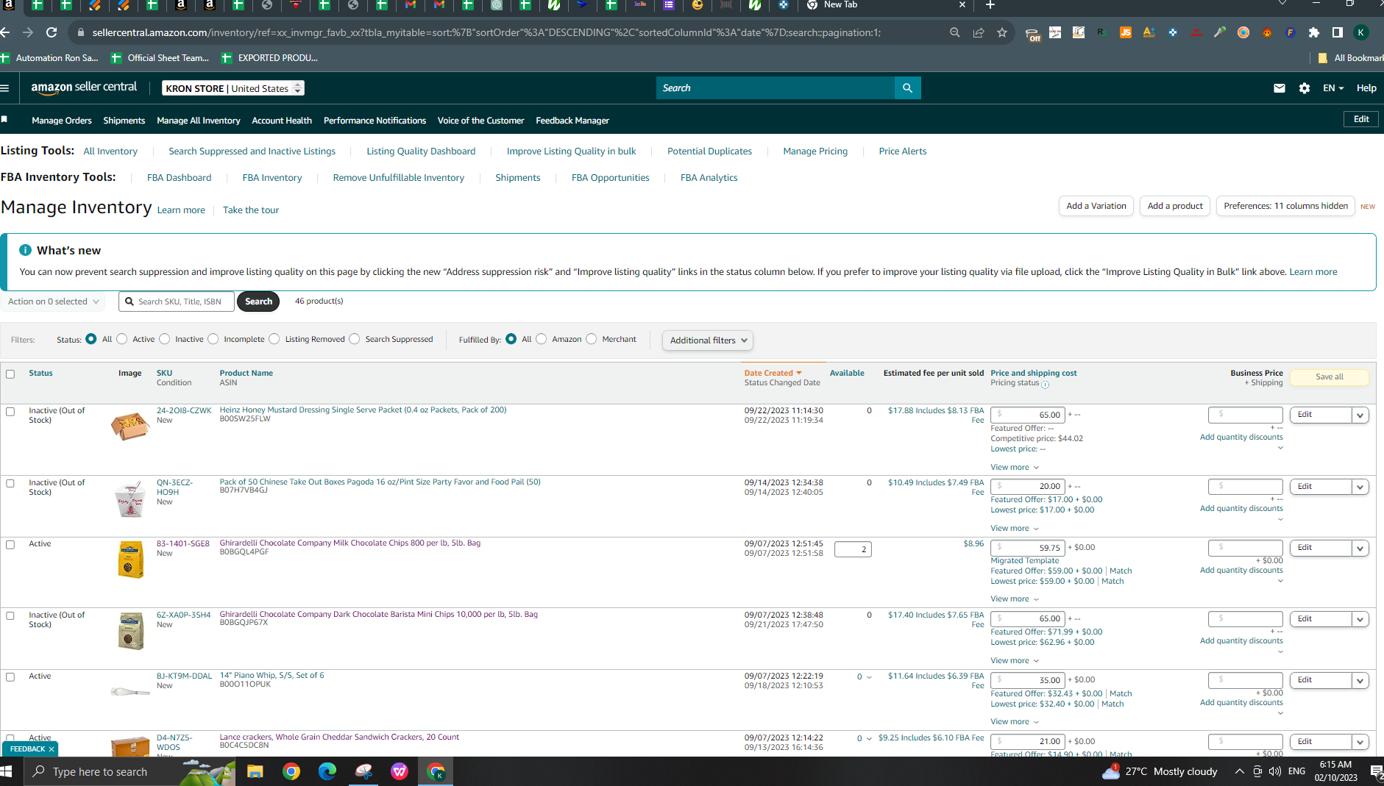Click the price field showing 59.75
Screen dimensions: 1384x786
click(x=1027, y=549)
